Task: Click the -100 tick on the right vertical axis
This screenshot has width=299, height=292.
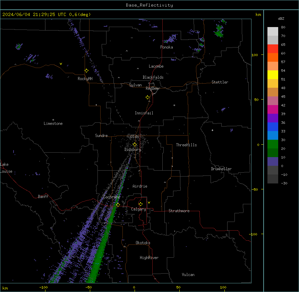Action: click(254, 234)
